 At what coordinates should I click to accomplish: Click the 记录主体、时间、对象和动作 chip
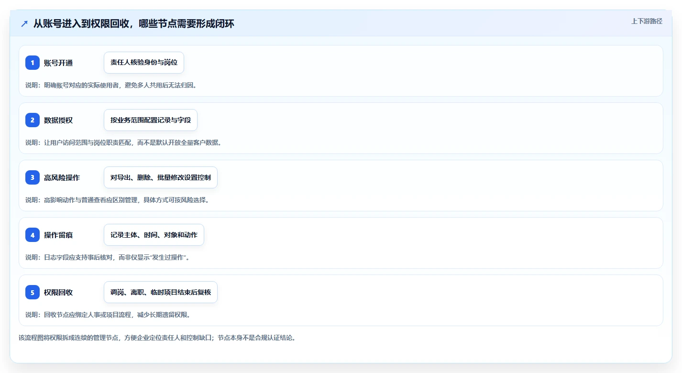tap(154, 235)
